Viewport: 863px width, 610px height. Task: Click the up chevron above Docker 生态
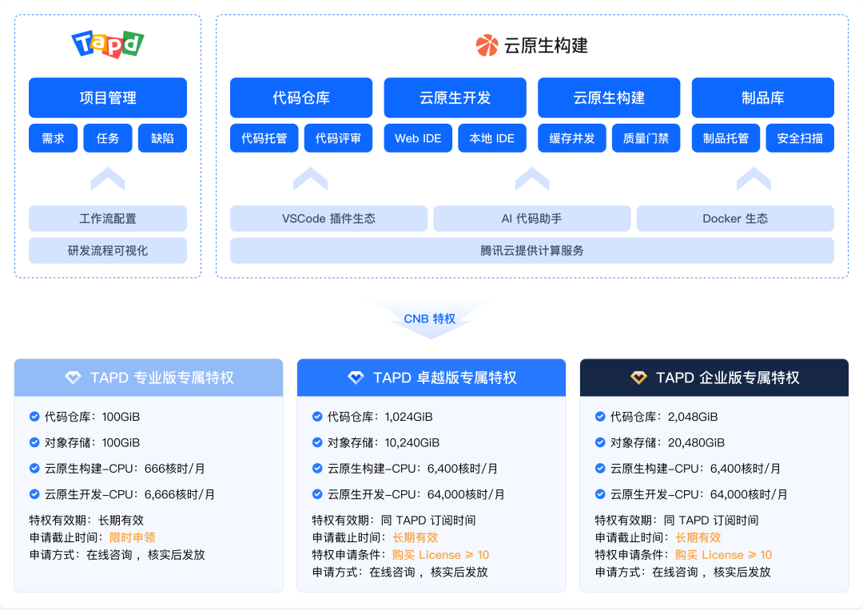click(x=754, y=179)
